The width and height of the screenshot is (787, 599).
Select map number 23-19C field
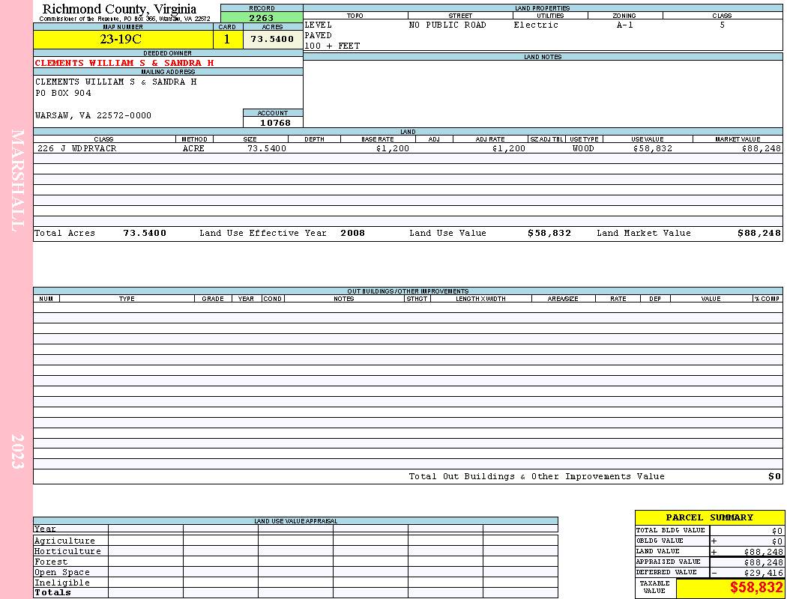pos(123,39)
